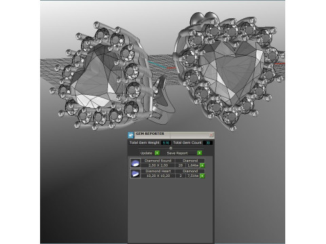Click the green Save Report arrow button
326x244 pixels.
[x=200, y=153]
